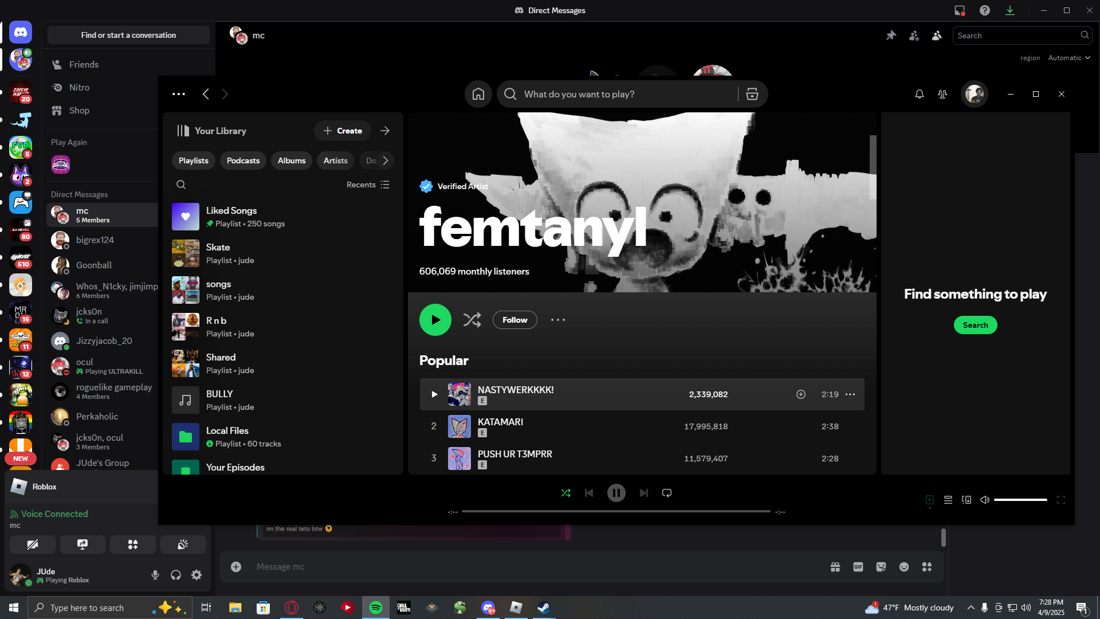Mute the Discord microphone

[155, 575]
